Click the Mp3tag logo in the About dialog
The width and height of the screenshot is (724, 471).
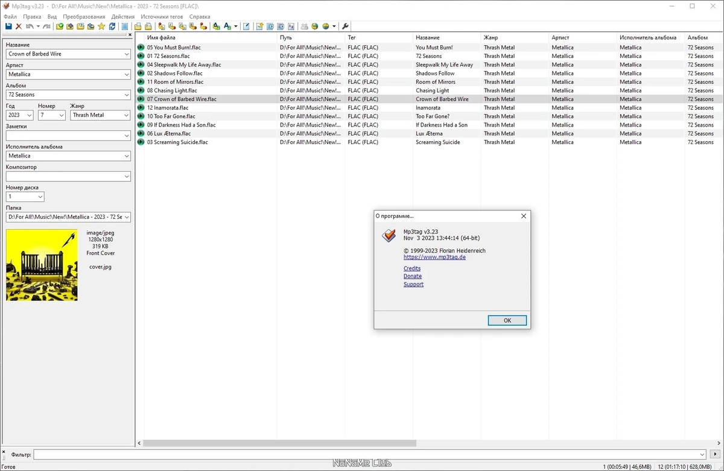[x=389, y=235]
